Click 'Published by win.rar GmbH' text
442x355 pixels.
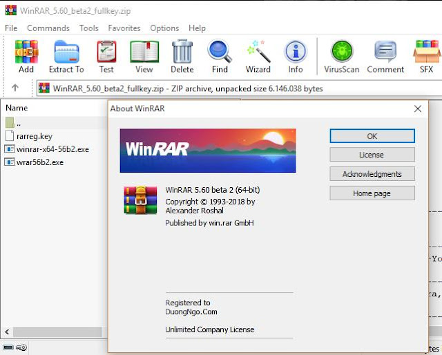tap(209, 223)
